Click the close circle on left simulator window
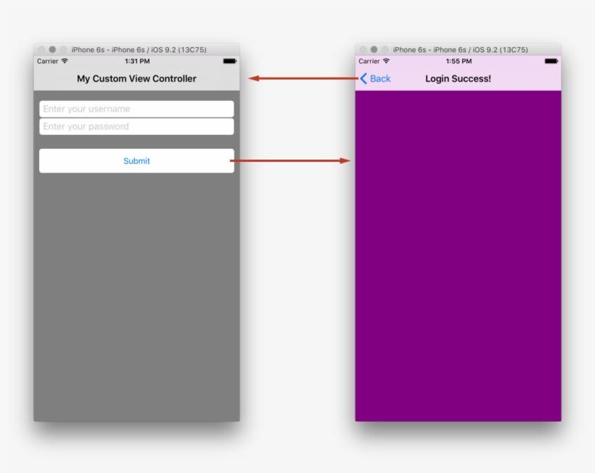595x473 pixels. tap(42, 49)
